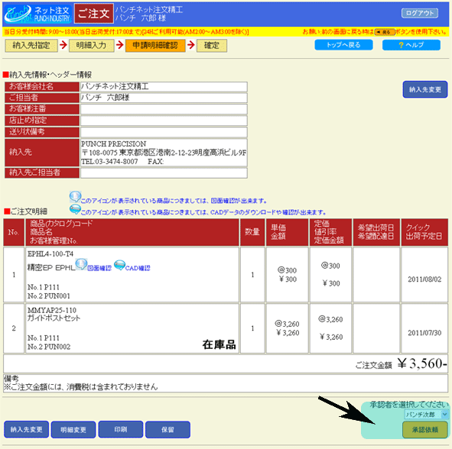The height and width of the screenshot is (449, 452).
Task: Submit approval request with 承認依頼 button
Action: 425,430
